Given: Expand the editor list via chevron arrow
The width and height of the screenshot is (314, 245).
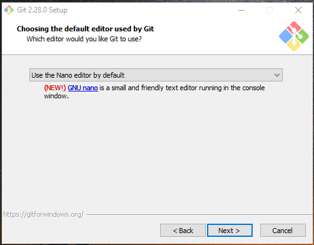Looking at the screenshot, I should coord(277,75).
